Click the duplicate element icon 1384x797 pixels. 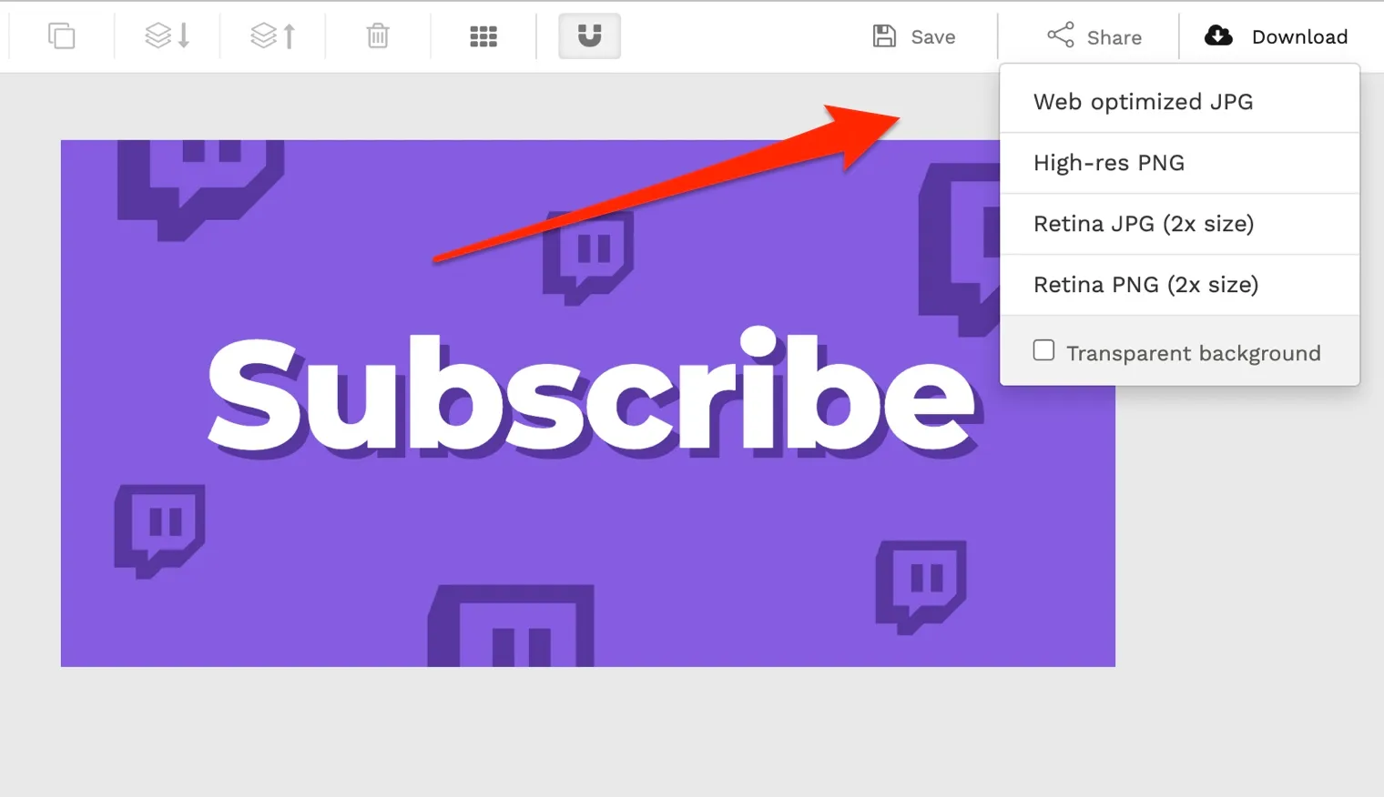coord(61,36)
